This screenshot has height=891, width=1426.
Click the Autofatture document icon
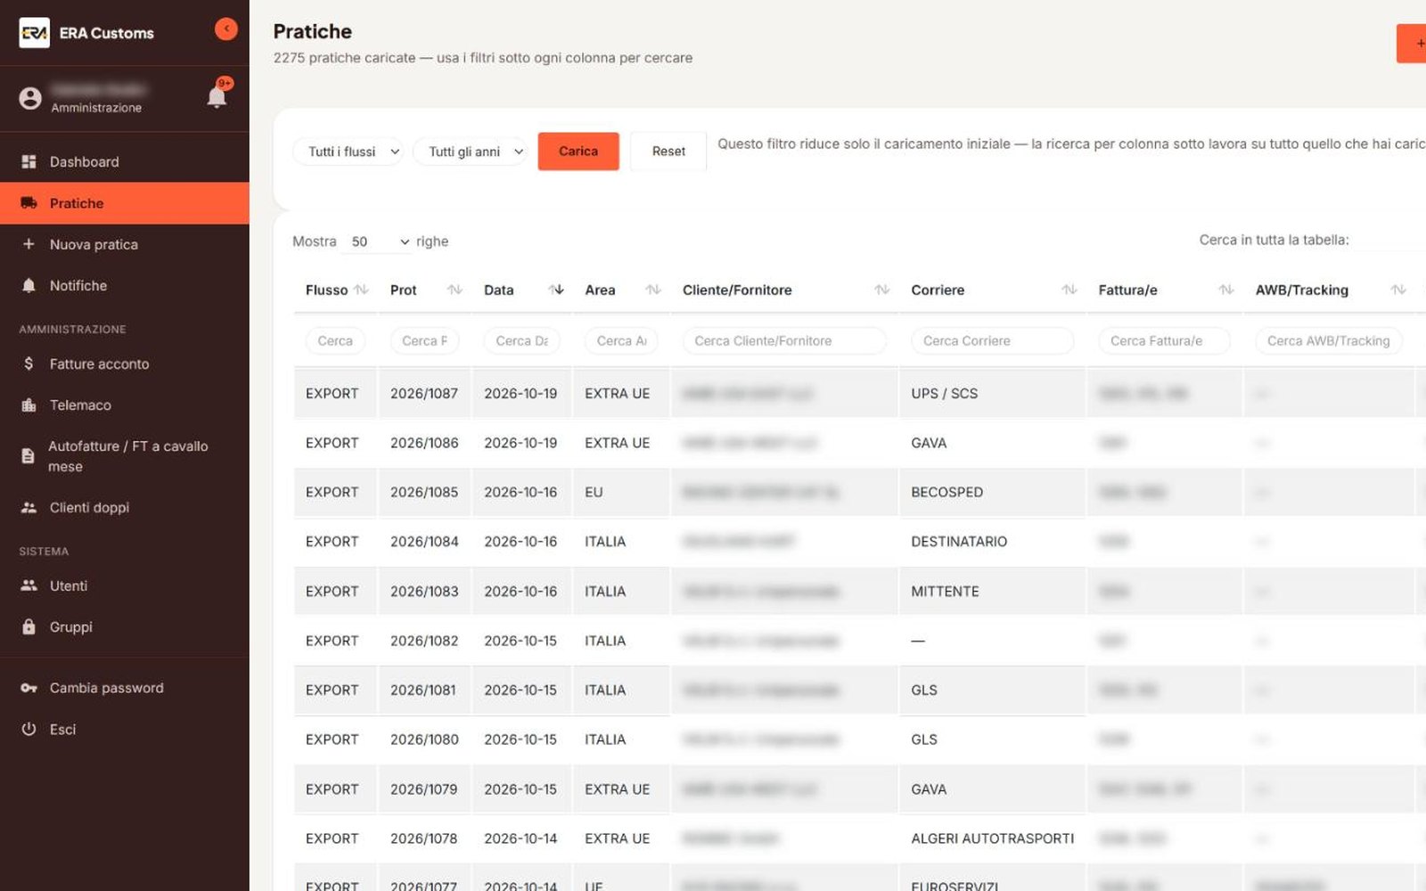28,456
